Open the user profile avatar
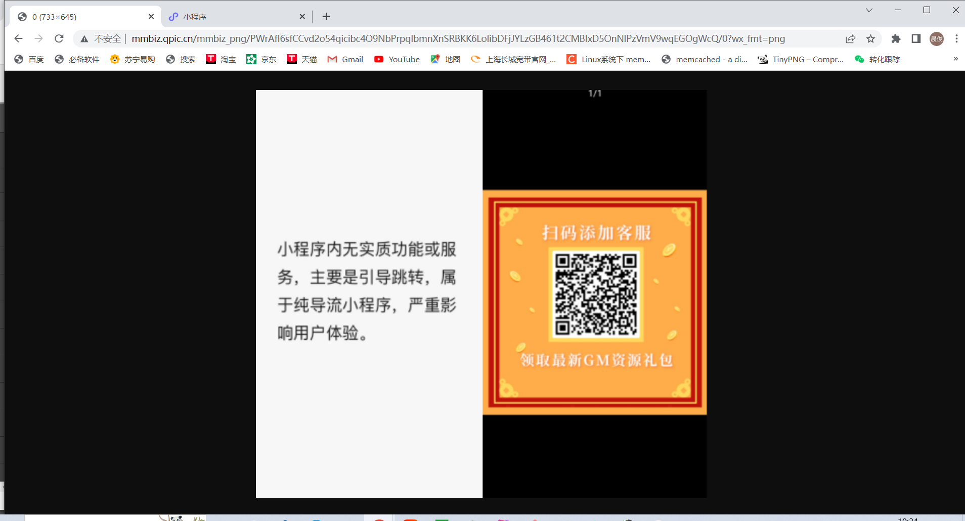 937,39
